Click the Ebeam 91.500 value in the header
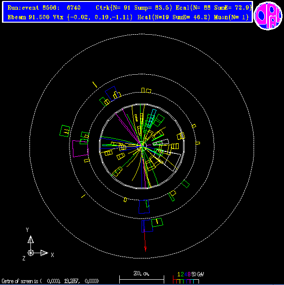 pyautogui.click(x=28, y=17)
